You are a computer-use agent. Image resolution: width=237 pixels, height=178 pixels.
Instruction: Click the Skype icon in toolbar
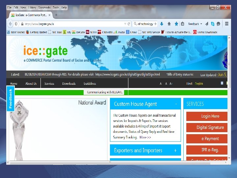click(x=213, y=24)
